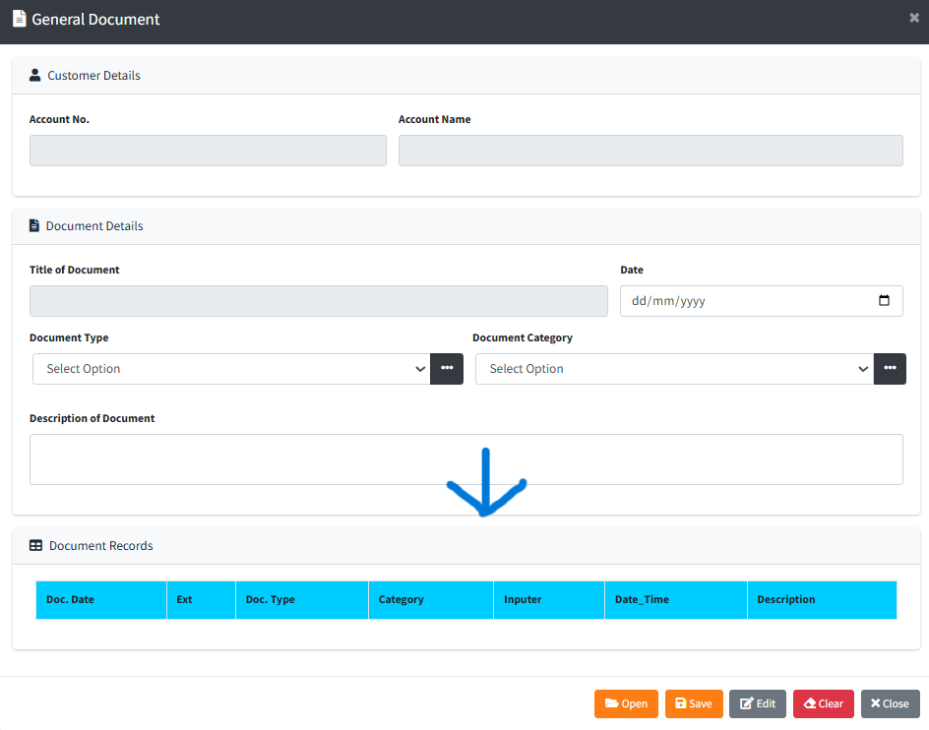Click the Doc. Date column header
Image resolution: width=929 pixels, height=730 pixels.
(x=71, y=600)
